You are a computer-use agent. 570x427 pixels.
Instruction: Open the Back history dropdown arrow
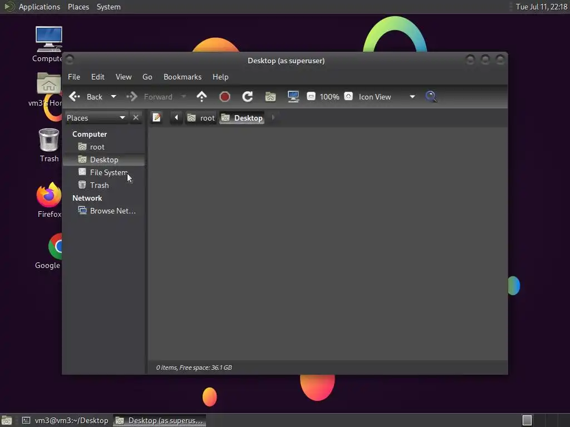[x=114, y=97]
